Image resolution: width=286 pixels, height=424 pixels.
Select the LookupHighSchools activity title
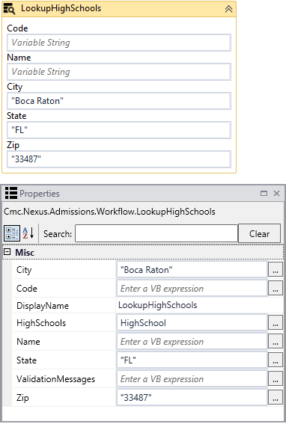61,8
